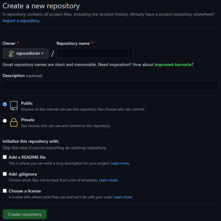Image resolution: width=221 pixels, height=221 pixels.
Task: Click the Choose a license label
Action: (x=25, y=191)
